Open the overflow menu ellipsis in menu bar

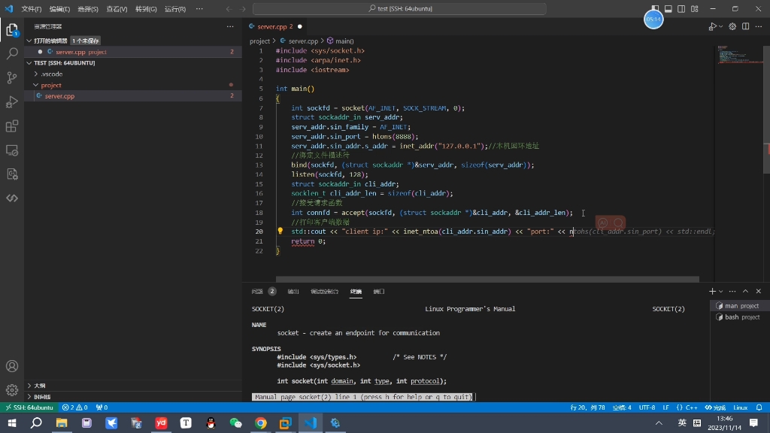pyautogui.click(x=199, y=9)
